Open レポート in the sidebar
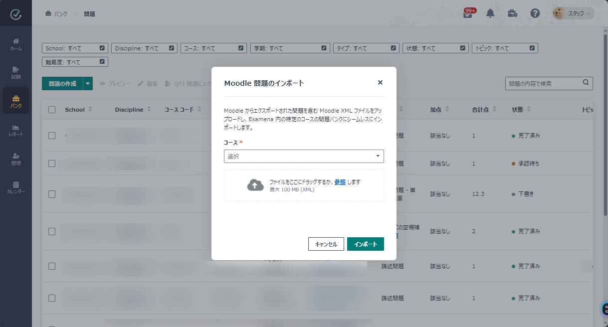The height and width of the screenshot is (327, 608). 16,131
